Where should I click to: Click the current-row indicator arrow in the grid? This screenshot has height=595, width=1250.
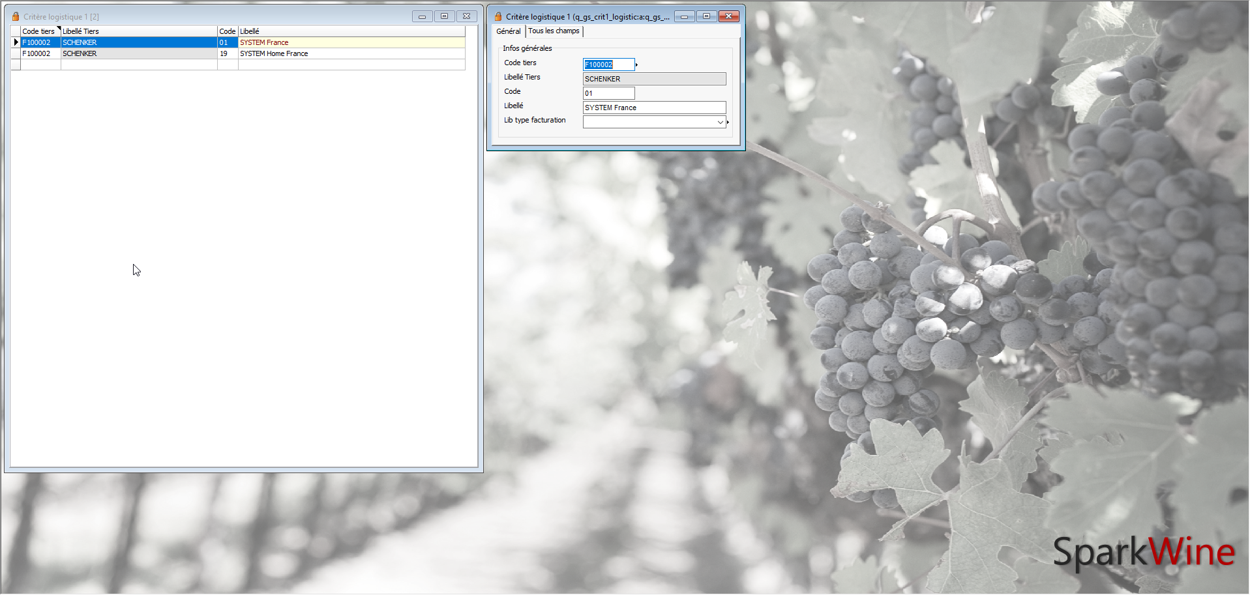tap(16, 42)
